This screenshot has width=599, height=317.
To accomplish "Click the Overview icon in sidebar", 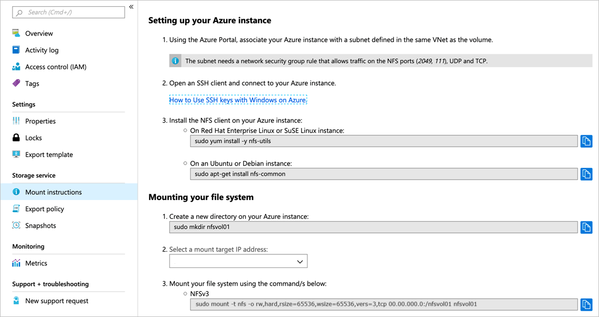I will tap(16, 33).
